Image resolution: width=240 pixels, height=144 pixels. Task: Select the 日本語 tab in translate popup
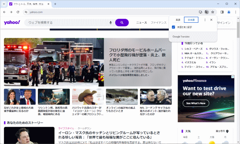[x=191, y=20]
